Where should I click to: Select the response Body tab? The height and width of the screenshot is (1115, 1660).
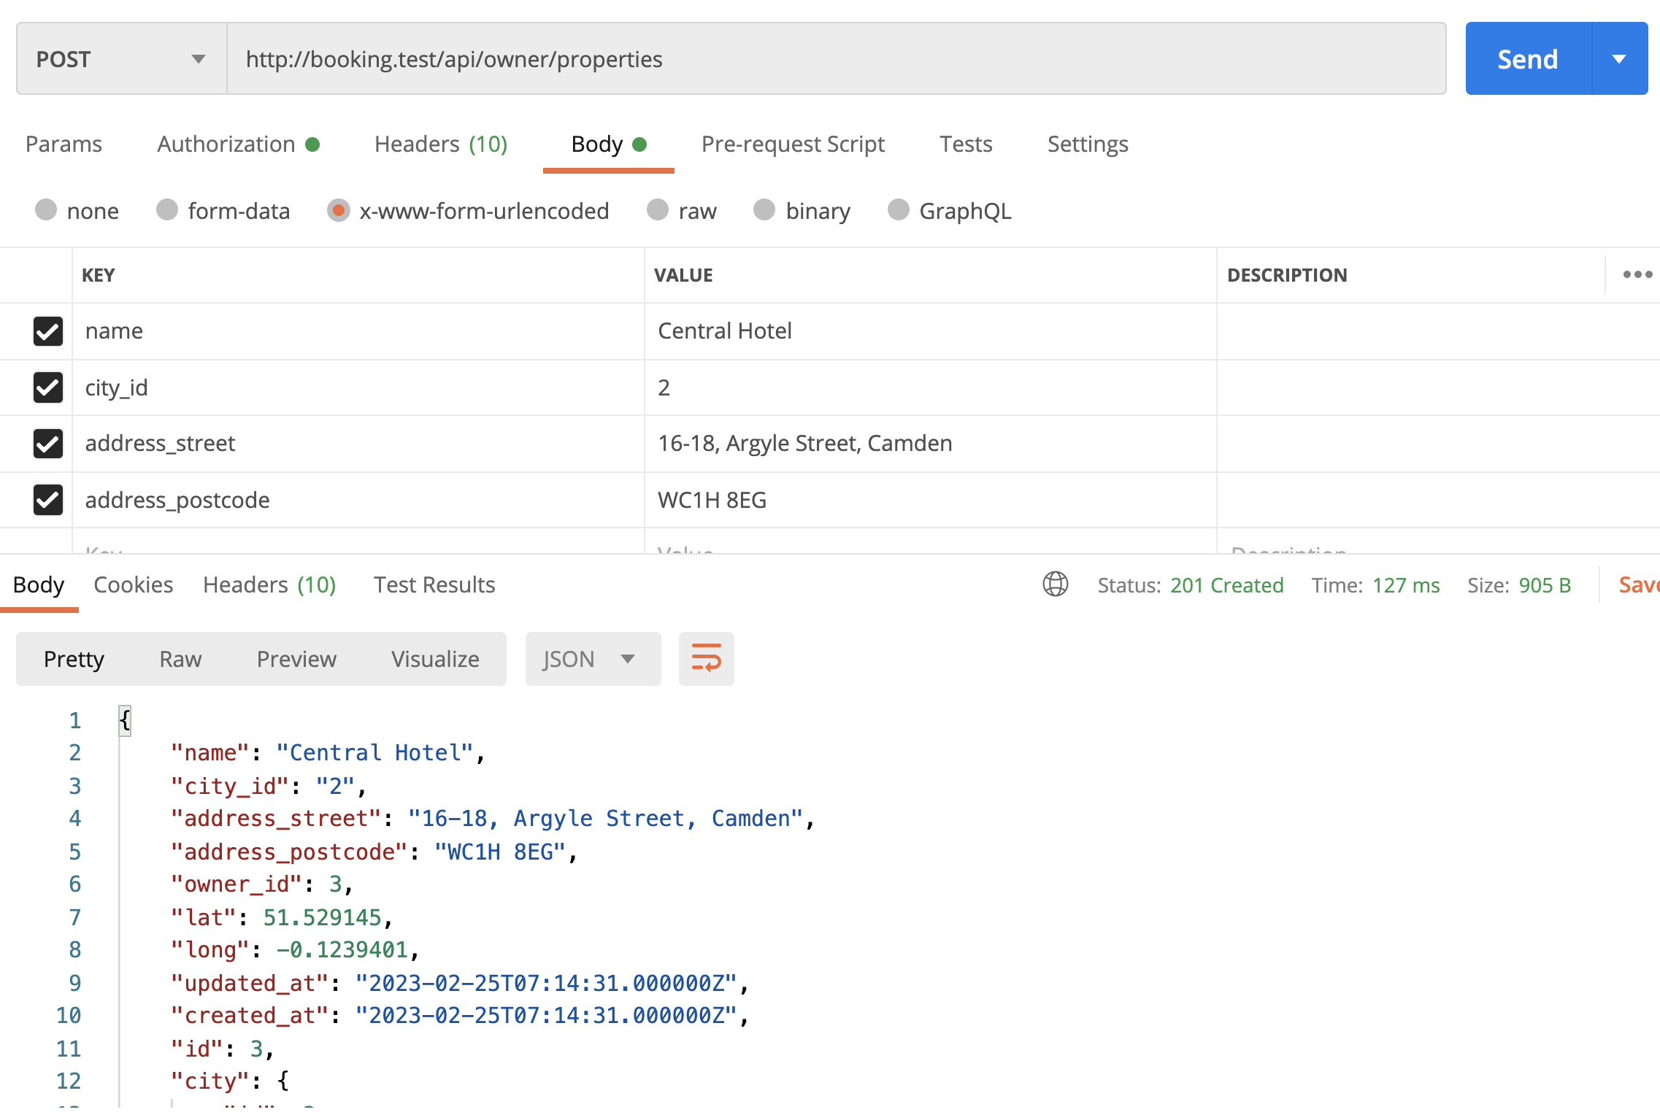[39, 584]
